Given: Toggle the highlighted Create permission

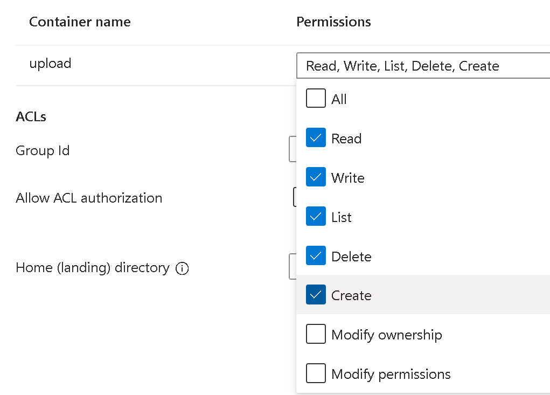Looking at the screenshot, I should pyautogui.click(x=316, y=295).
